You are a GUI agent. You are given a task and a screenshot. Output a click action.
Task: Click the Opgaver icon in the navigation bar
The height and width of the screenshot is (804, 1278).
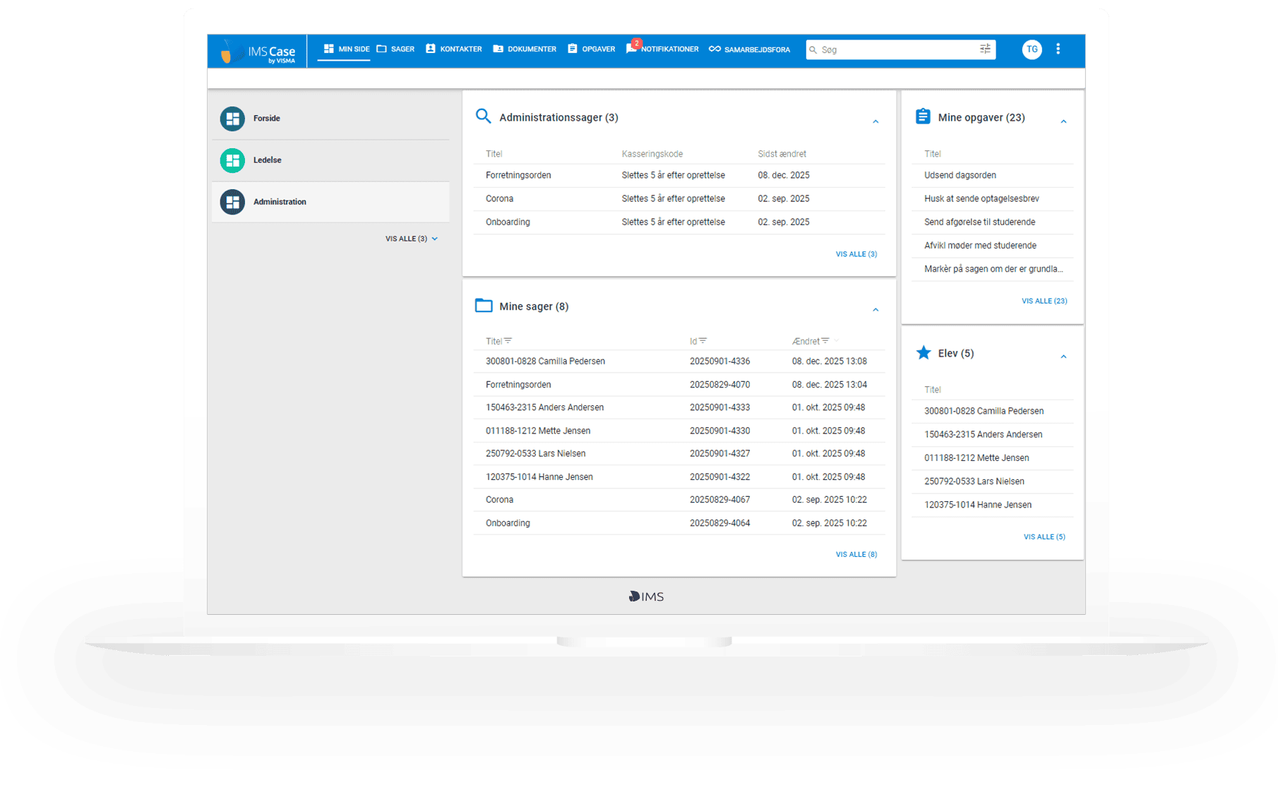[572, 49]
